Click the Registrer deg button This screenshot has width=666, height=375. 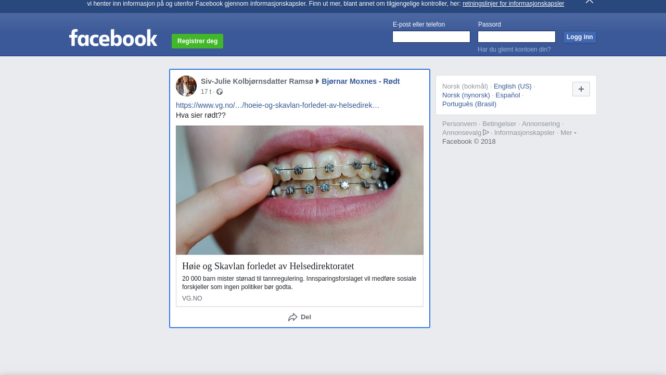(197, 41)
